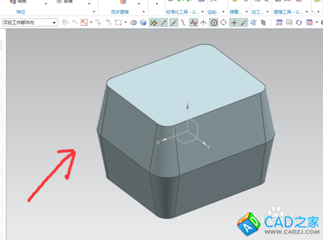
Task: Click the solid body cube icon
Action: pos(143,23)
